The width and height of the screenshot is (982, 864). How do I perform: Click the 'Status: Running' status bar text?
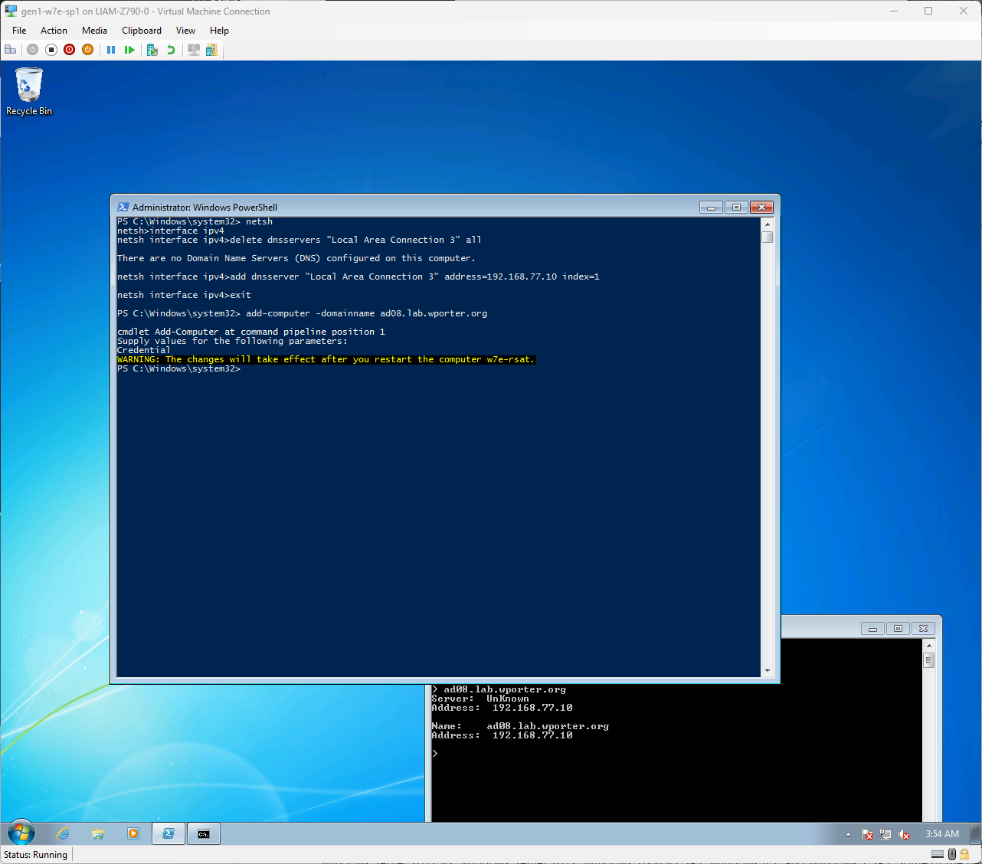click(x=35, y=855)
